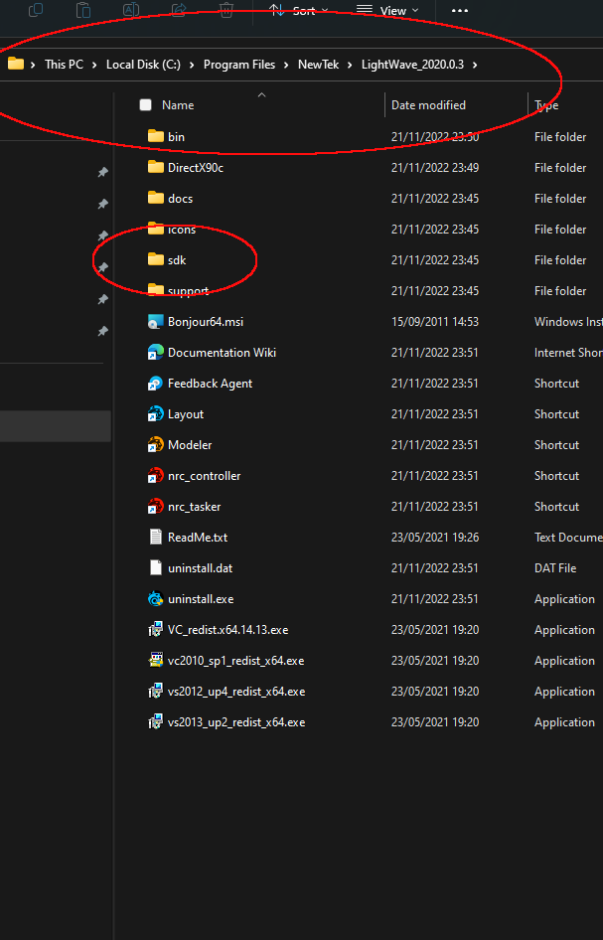Select the uninstall.exe application icon
Screen dimensions: 603x940
[x=156, y=598]
